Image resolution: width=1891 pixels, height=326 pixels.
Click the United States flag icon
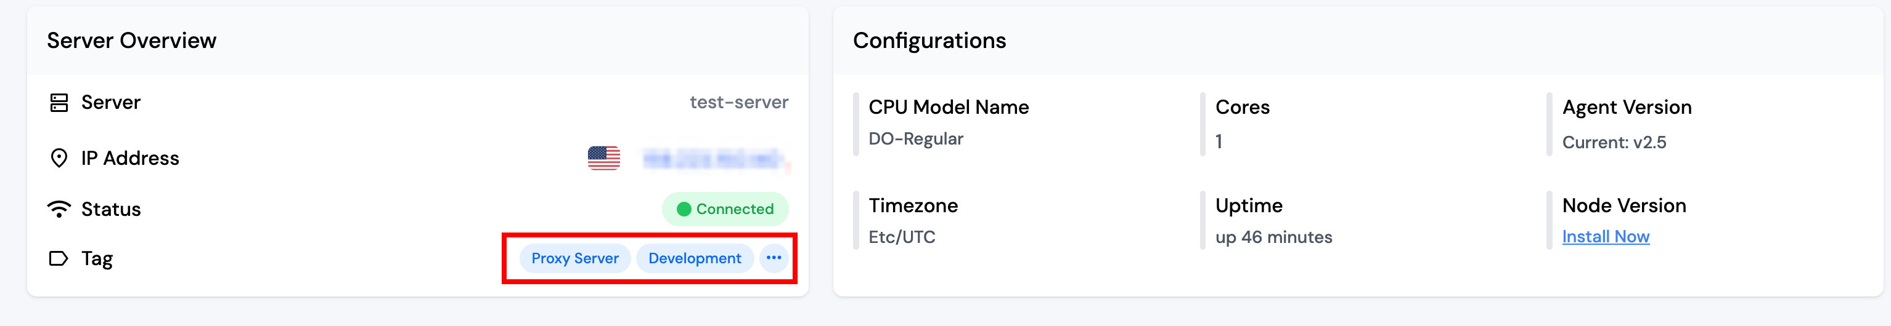coord(603,158)
